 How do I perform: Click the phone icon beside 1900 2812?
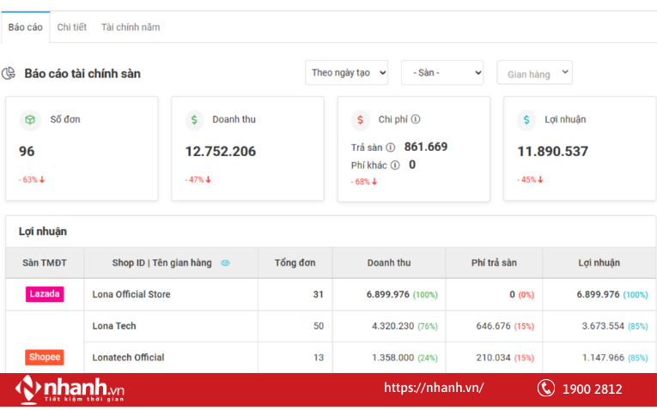point(546,389)
